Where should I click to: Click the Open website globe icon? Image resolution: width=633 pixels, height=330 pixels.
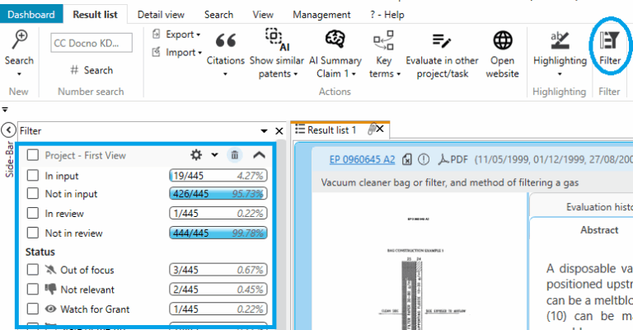click(503, 41)
